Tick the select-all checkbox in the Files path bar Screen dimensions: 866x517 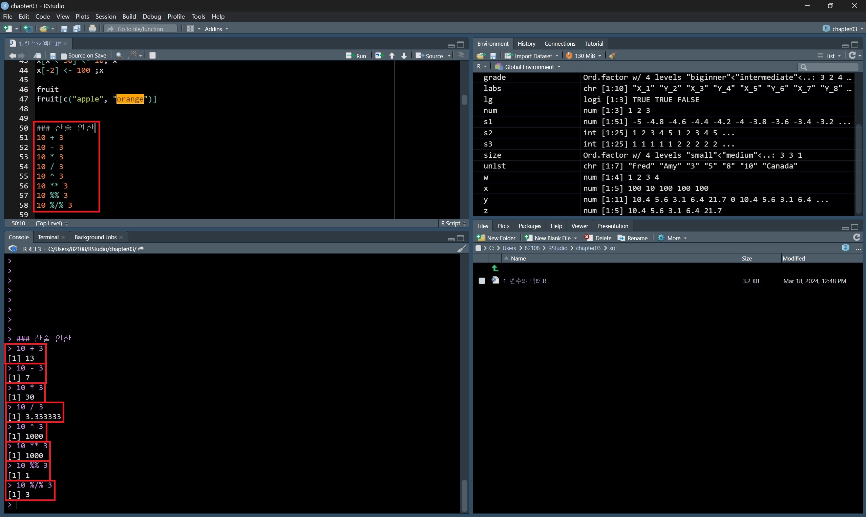point(478,248)
